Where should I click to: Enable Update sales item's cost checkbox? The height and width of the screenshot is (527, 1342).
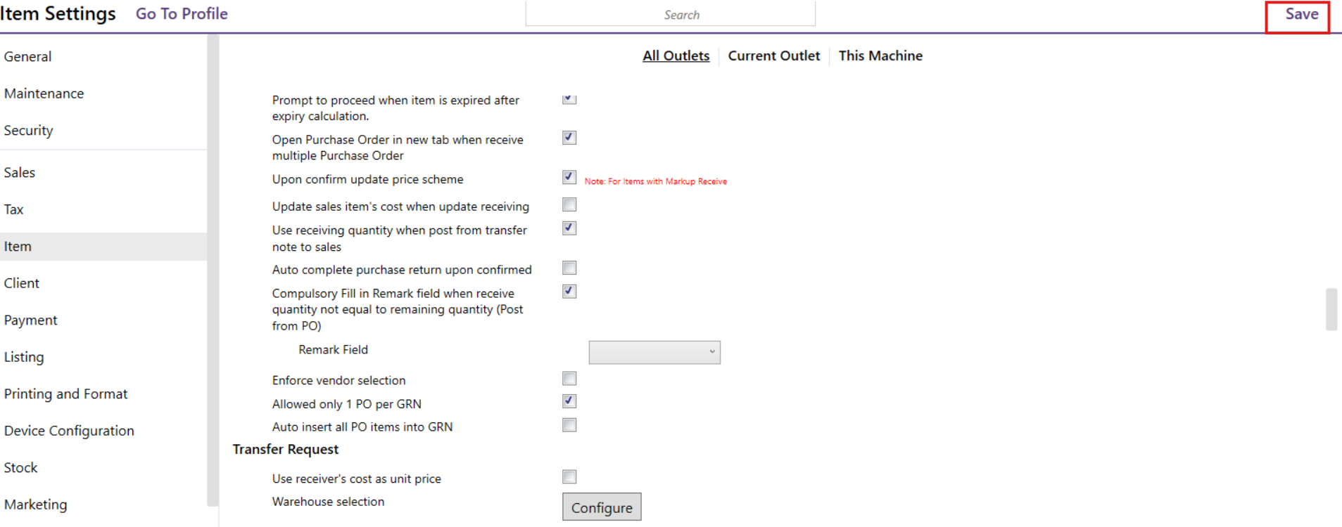(x=569, y=204)
